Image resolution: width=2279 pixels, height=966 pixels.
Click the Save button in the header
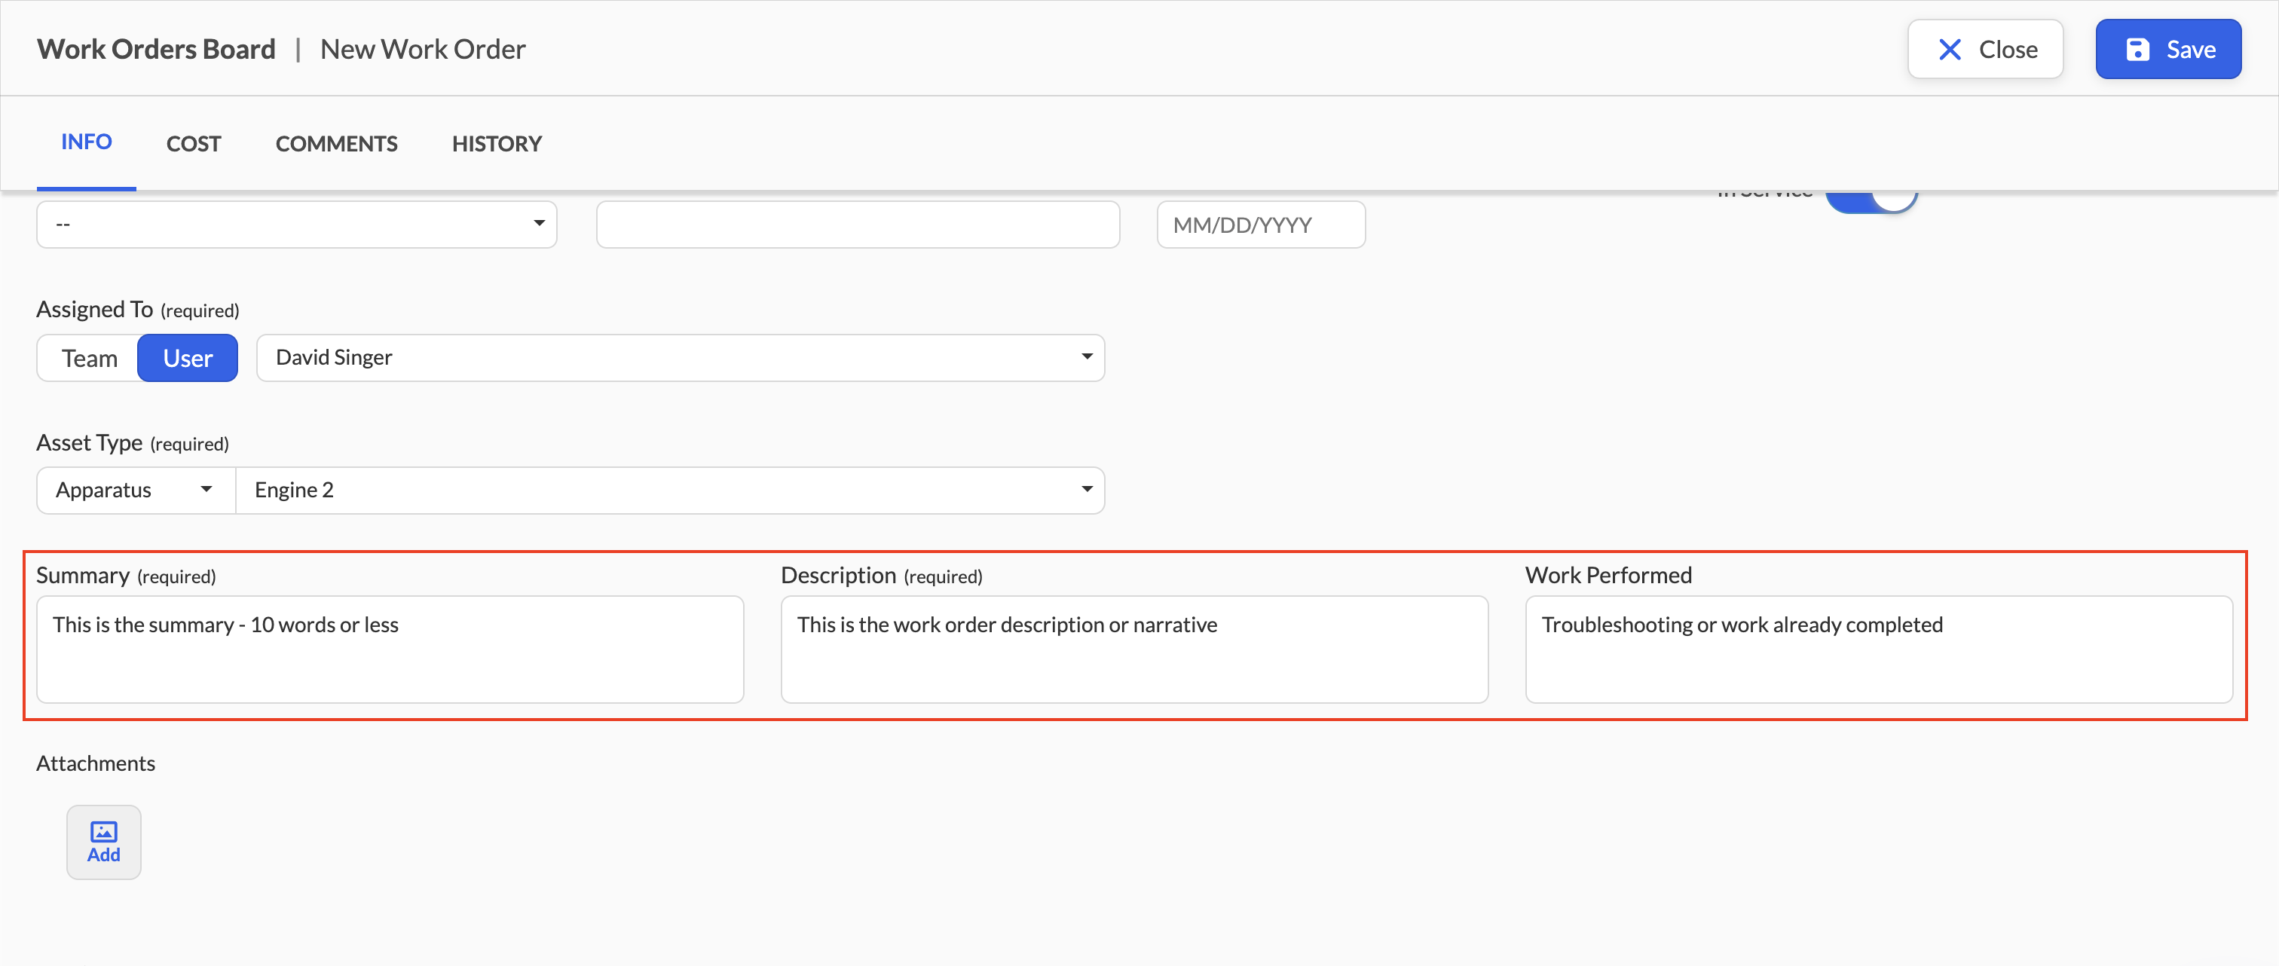point(2167,50)
